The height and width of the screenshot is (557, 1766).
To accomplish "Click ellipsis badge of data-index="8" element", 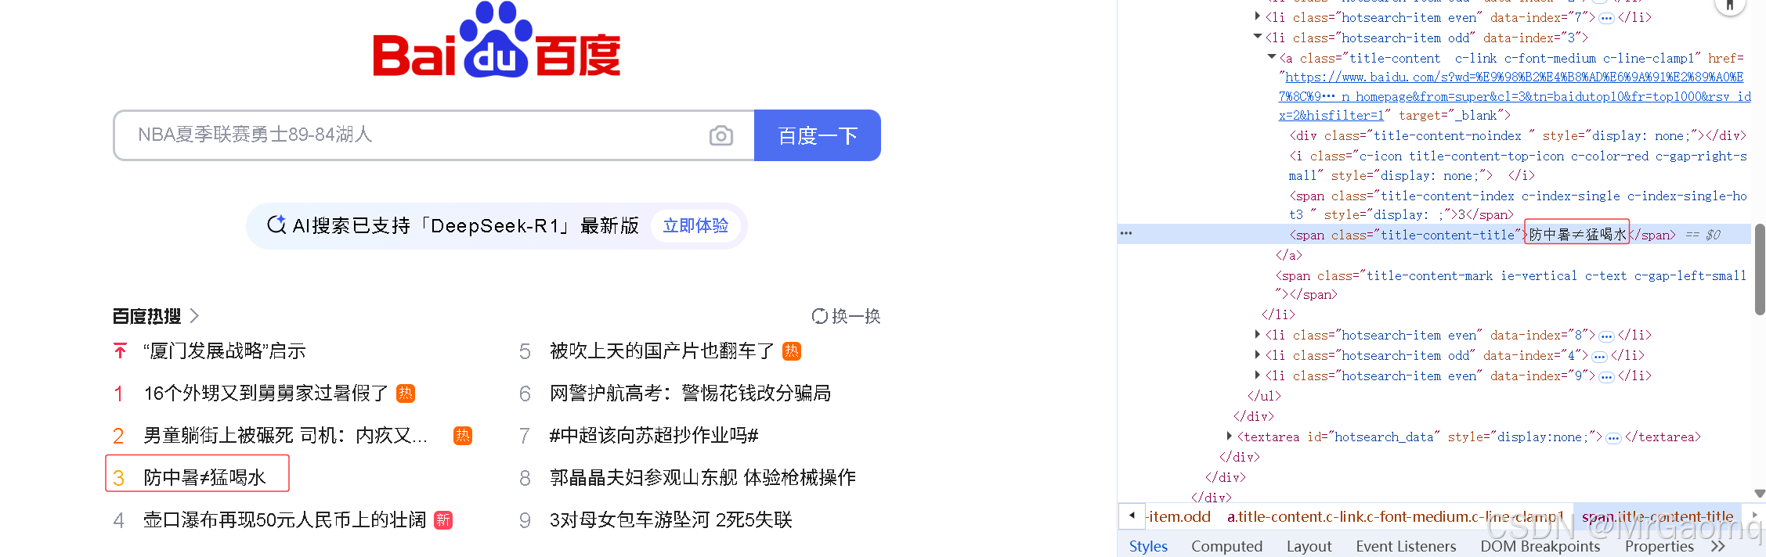I will [1606, 336].
